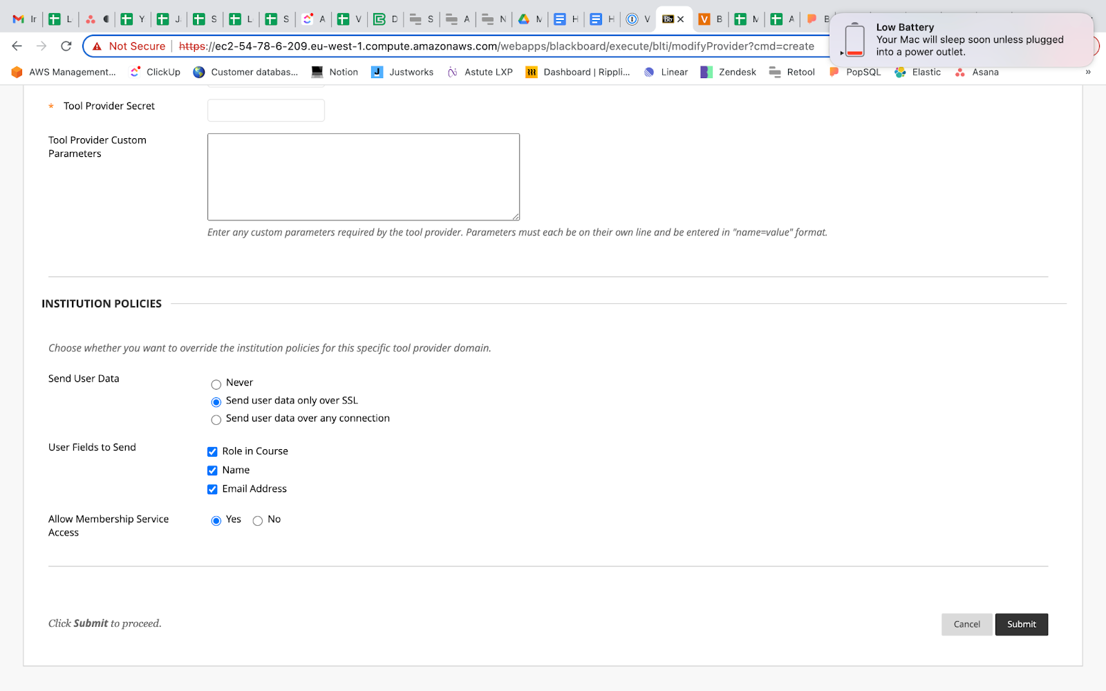Expand the hidden bookmarks overflow chevron
The image size is (1106, 691).
coord(1088,72)
